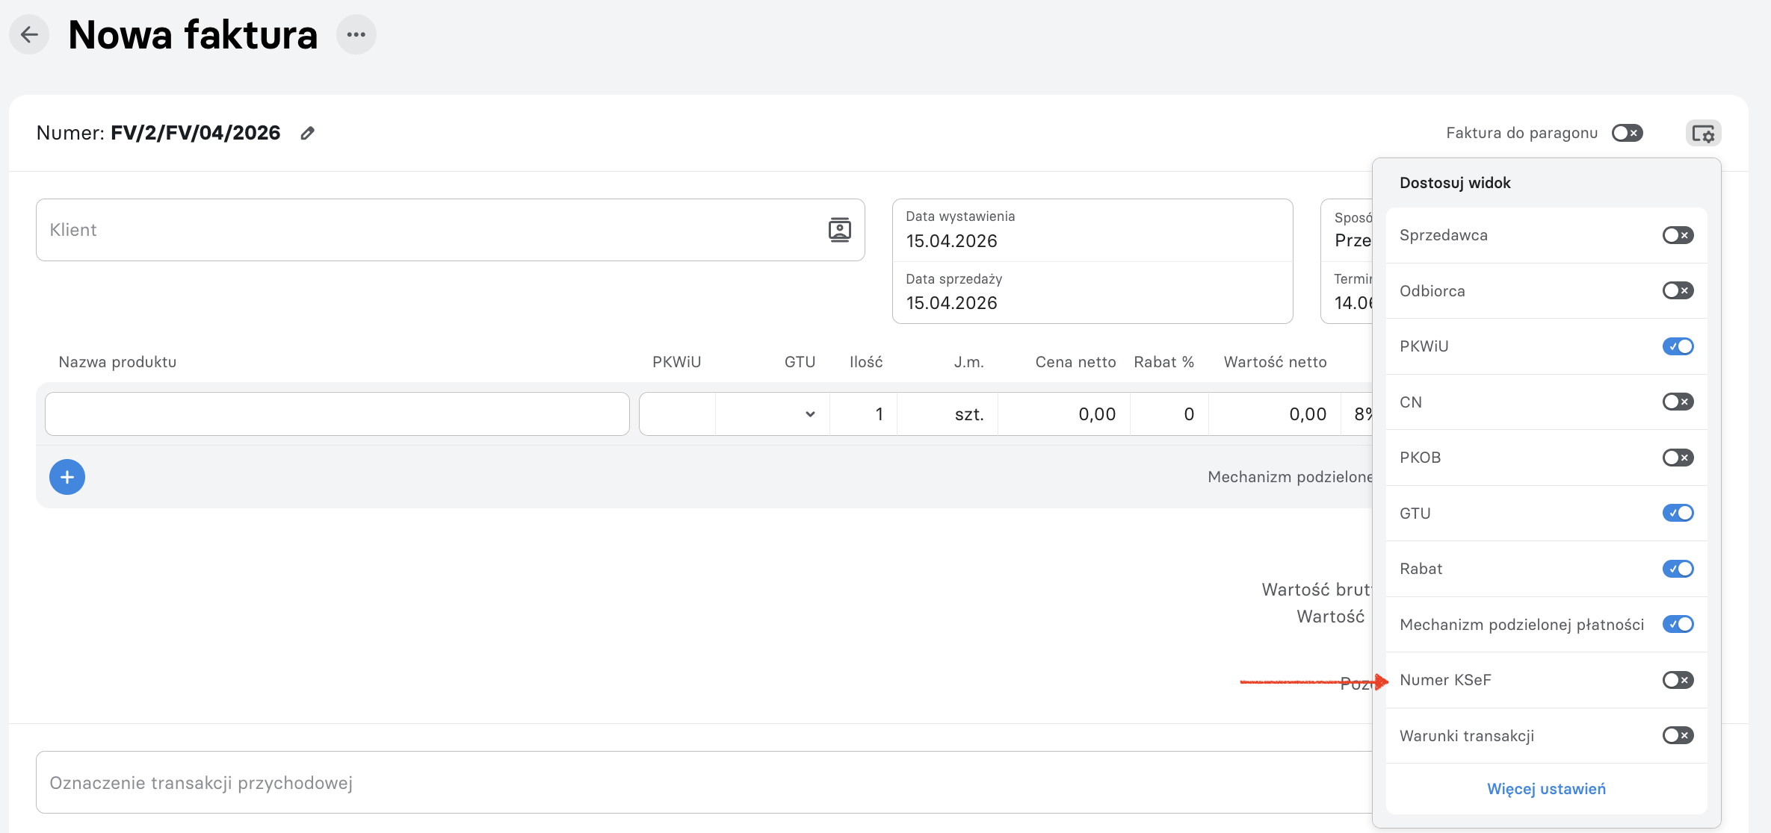
Task: Click Oznaczenie transakcji przychodowej field
Action: tap(704, 782)
